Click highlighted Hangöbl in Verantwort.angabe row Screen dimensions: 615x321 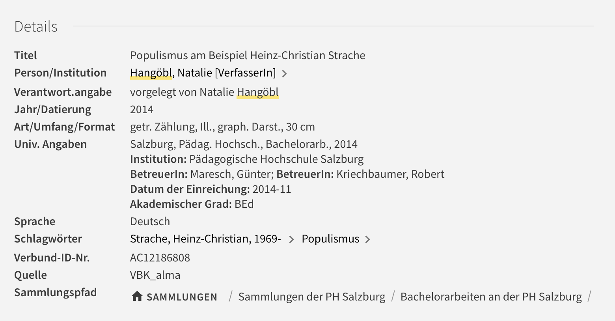(x=257, y=92)
